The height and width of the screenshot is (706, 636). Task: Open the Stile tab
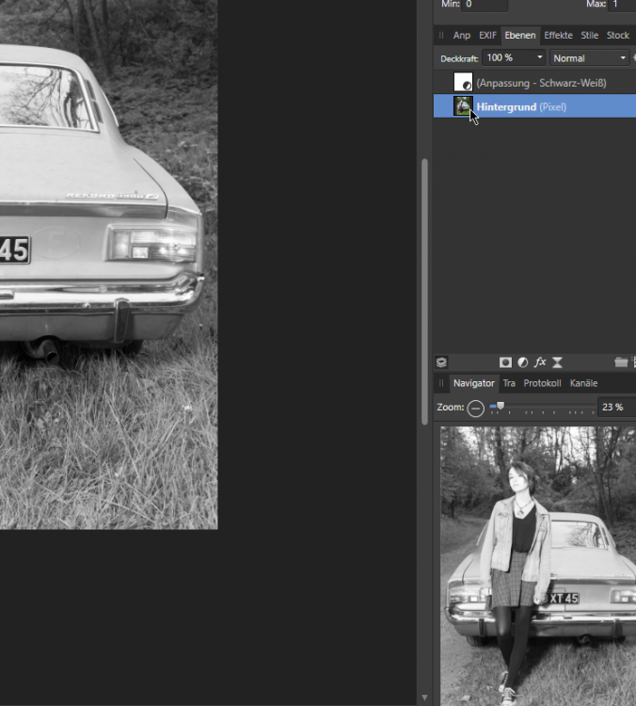(589, 36)
